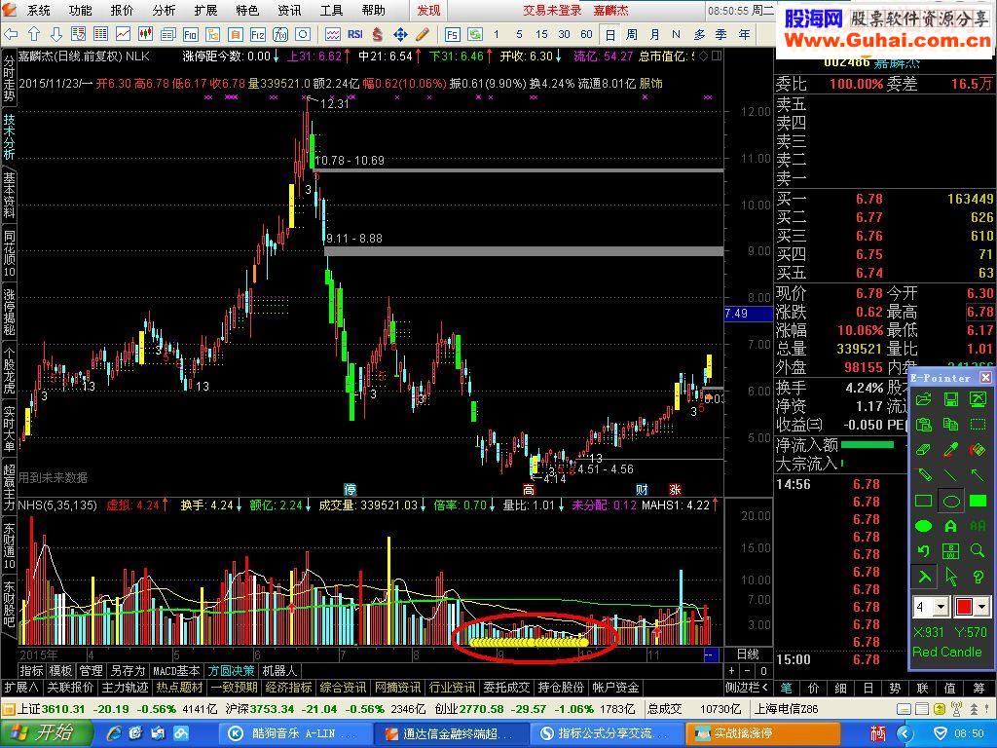The width and height of the screenshot is (997, 748).
Task: Select the arrow line tool in E-Pointer
Action: tap(978, 475)
